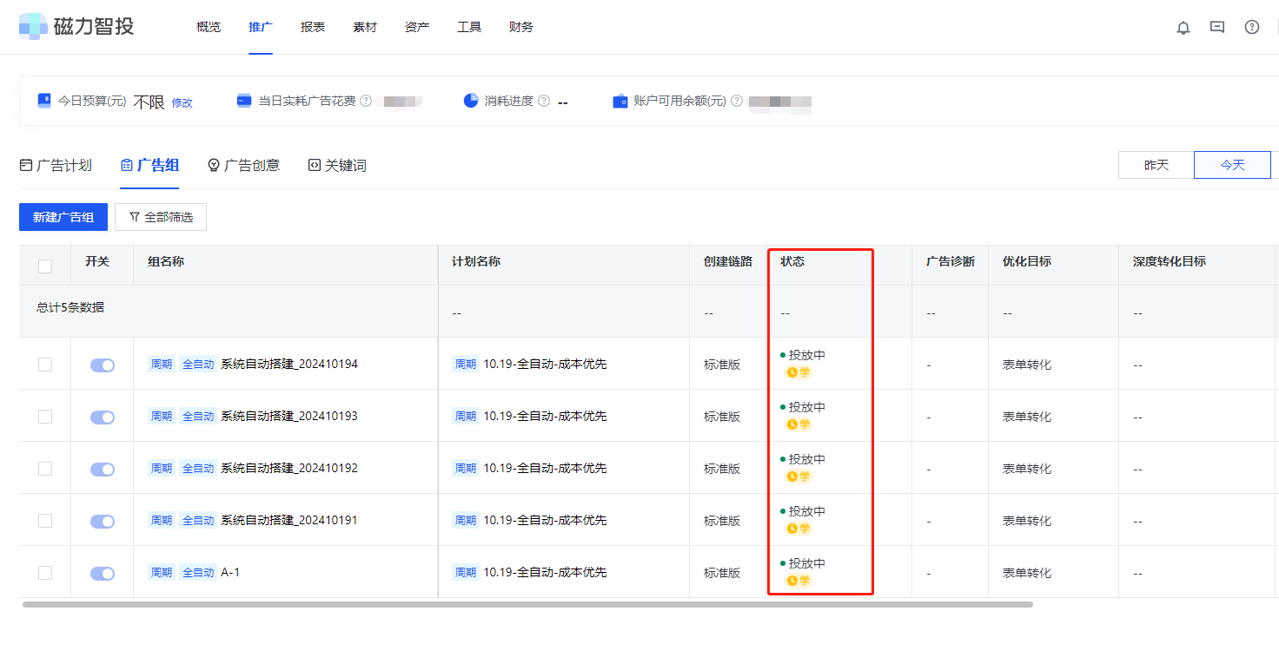Click the 修改 link next to 今日预算
Screen dimensions: 1279x664
point(182,102)
